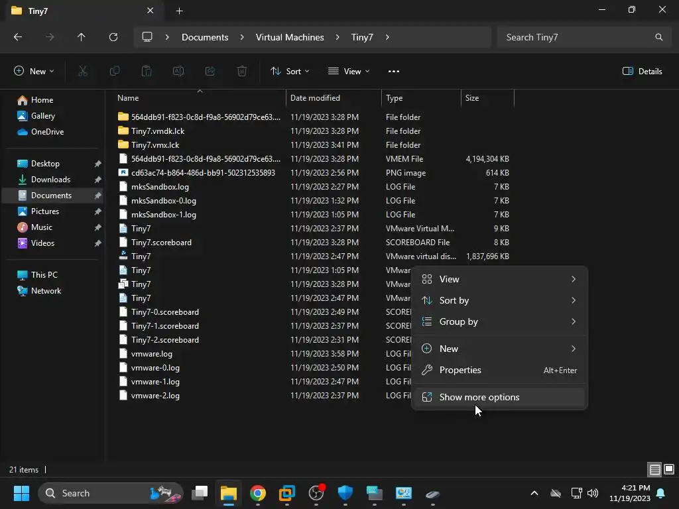Show hidden system tray icons
The width and height of the screenshot is (679, 509).
[534, 493]
